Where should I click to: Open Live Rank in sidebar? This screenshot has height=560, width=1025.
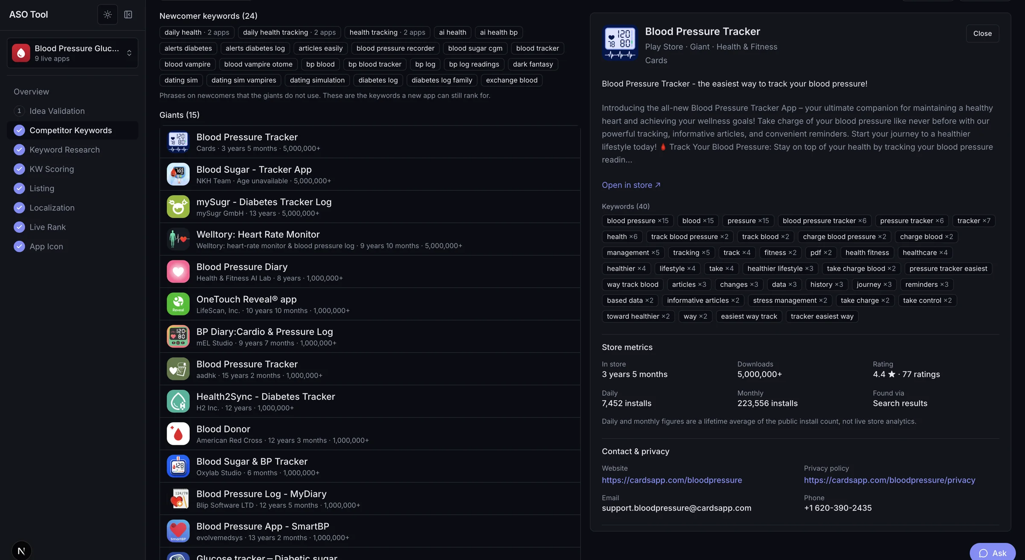tap(47, 227)
